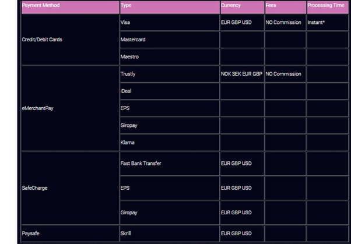The height and width of the screenshot is (244, 351).
Task: Select the Credit/Debit Cards cell
Action: (x=71, y=40)
